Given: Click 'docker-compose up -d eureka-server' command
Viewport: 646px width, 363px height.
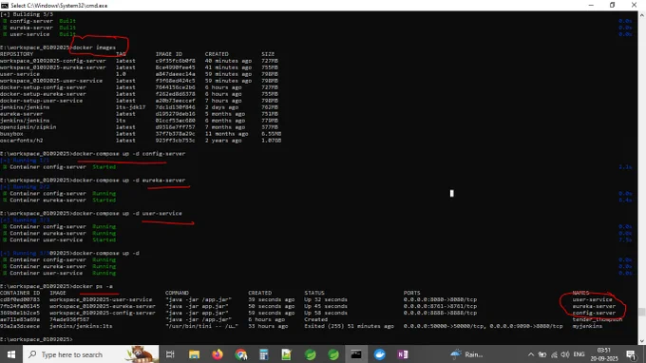Looking at the screenshot, I should (129, 180).
